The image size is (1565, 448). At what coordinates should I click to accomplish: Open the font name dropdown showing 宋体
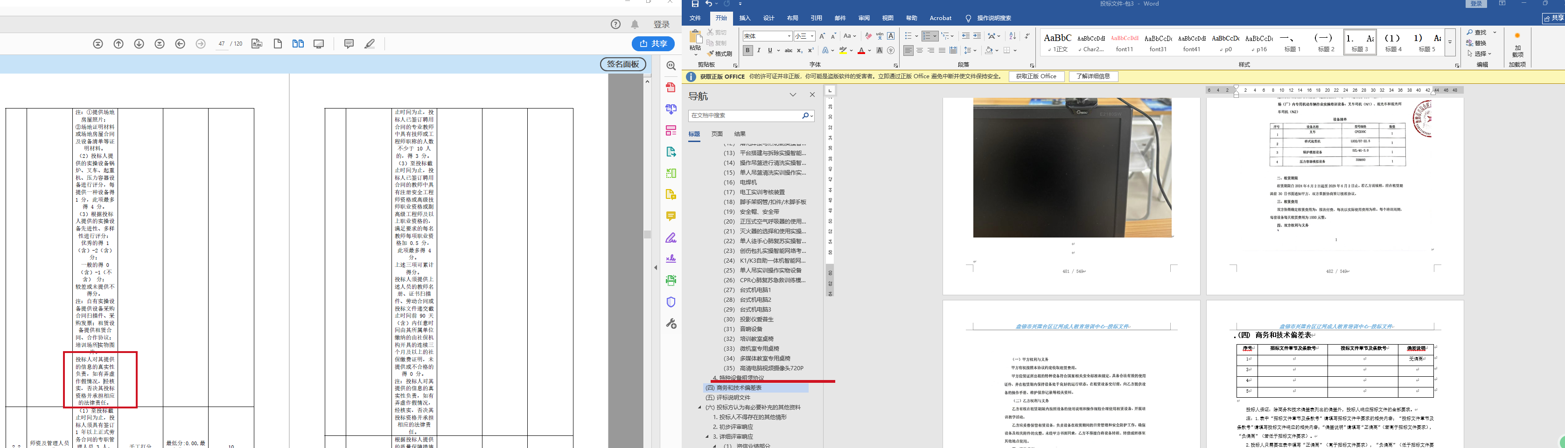click(x=789, y=36)
